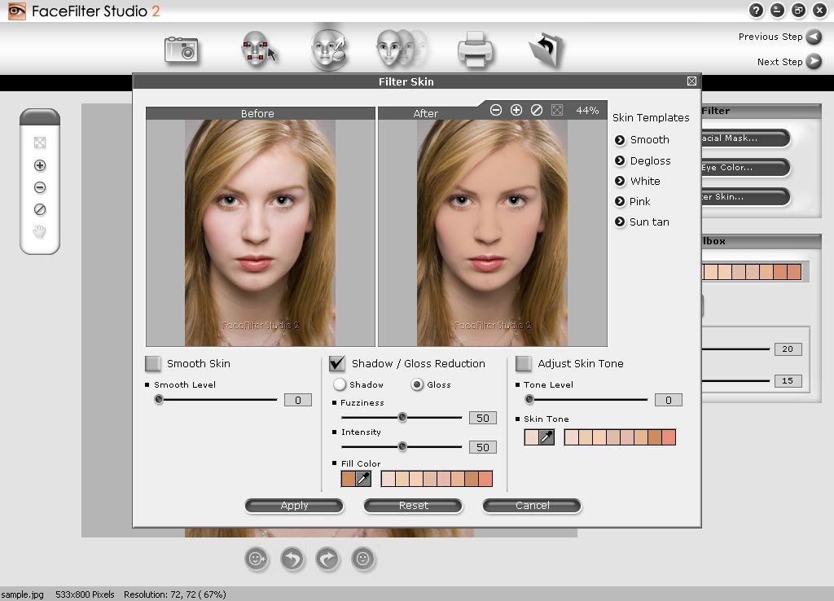Click the fit-to-window icon in left tool palette

[x=40, y=143]
